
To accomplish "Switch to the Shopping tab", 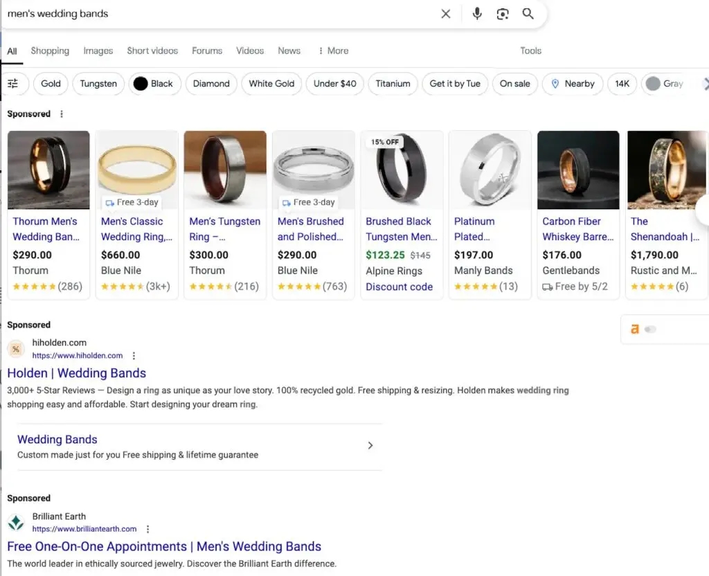I will (x=50, y=51).
